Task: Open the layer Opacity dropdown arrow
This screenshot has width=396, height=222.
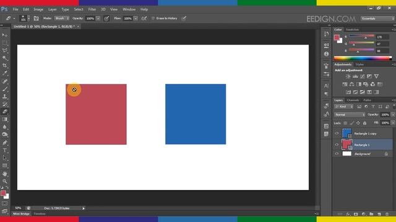Action: pyautogui.click(x=393, y=115)
